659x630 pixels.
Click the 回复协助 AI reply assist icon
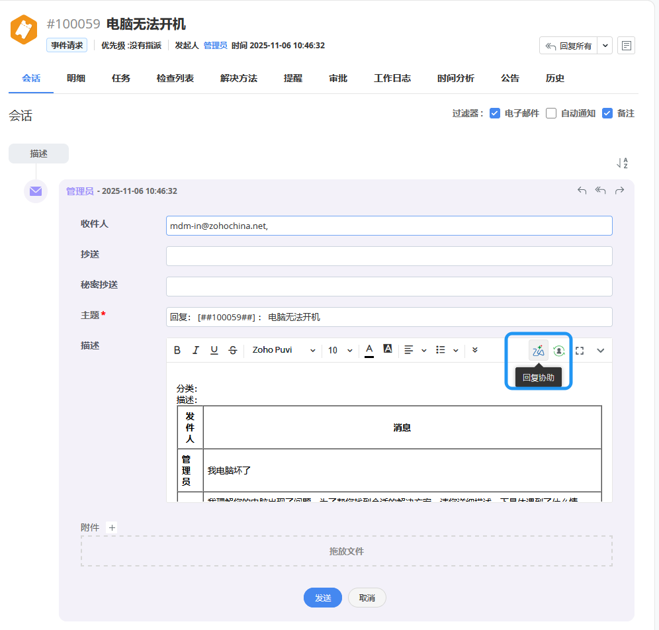coord(538,351)
